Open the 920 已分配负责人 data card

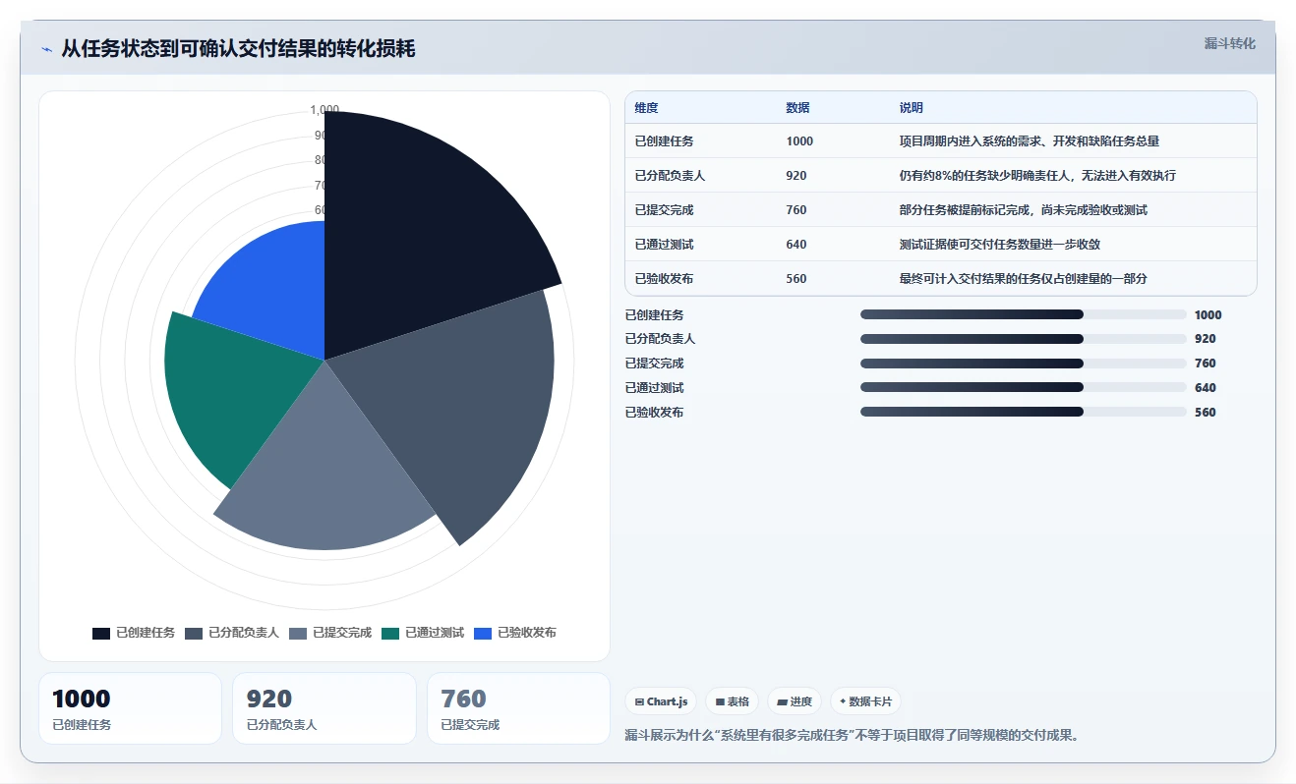click(x=324, y=708)
